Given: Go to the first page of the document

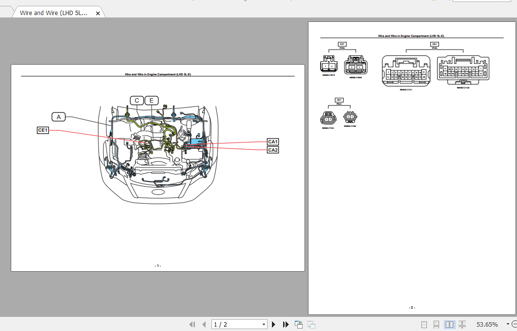Looking at the screenshot, I should tap(192, 324).
